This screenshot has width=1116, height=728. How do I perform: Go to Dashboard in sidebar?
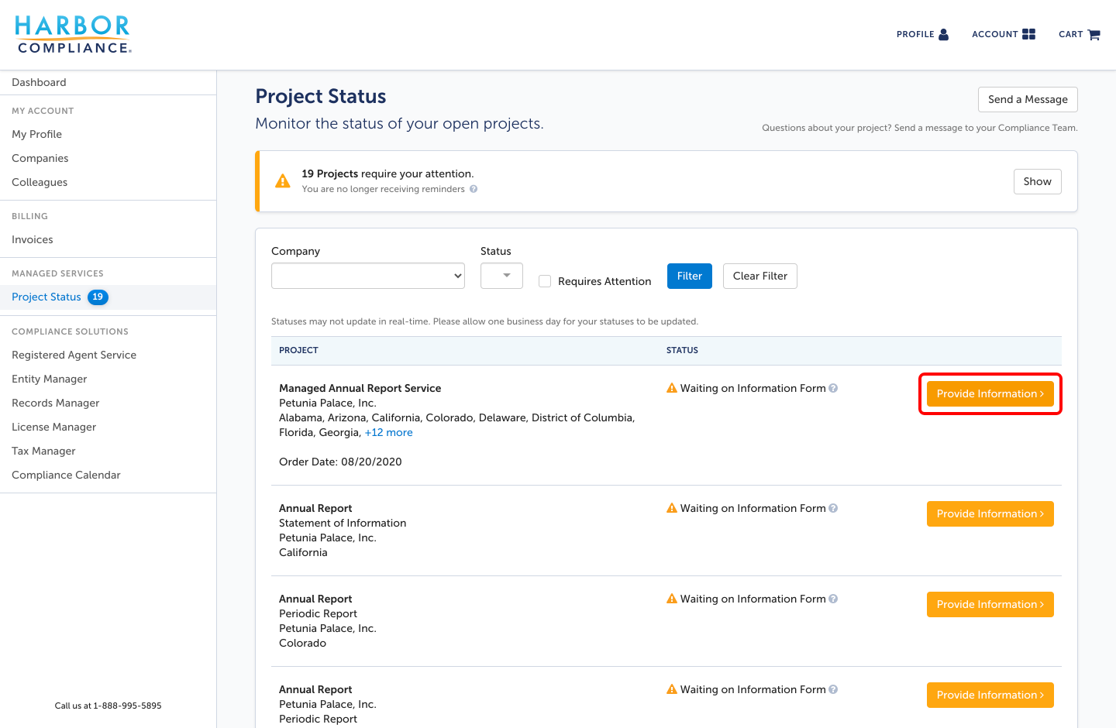(x=39, y=82)
